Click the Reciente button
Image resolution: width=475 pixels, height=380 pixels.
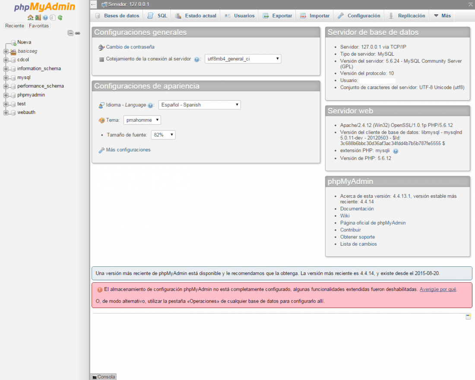(15, 26)
